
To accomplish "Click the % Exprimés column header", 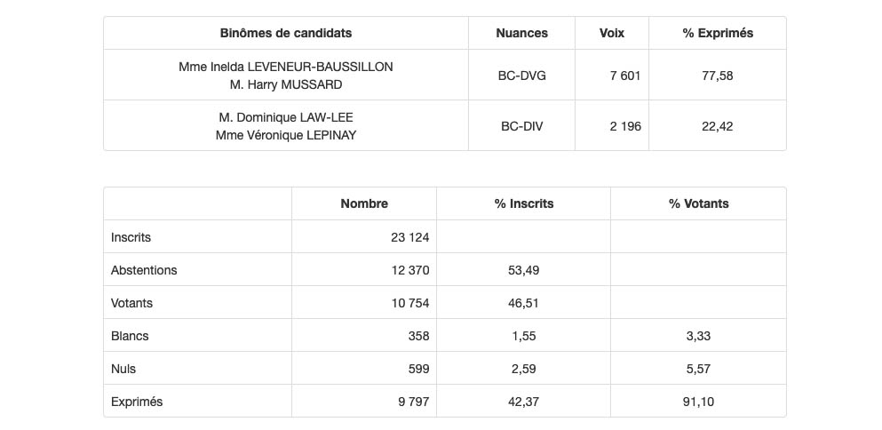I will (717, 33).
